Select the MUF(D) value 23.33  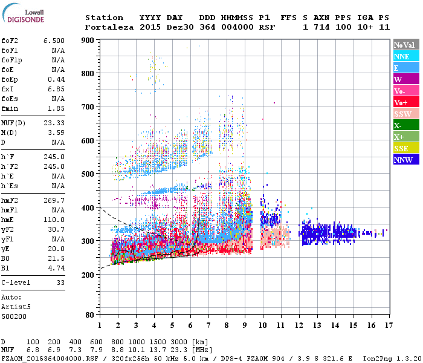click(x=54, y=123)
